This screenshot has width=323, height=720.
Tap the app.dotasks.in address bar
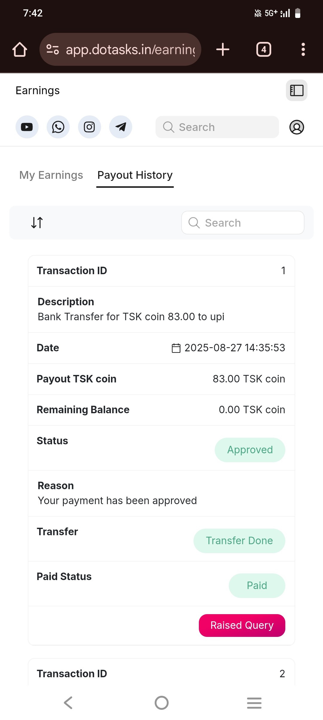130,49
